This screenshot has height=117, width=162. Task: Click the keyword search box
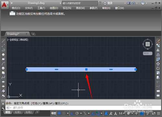(80, 3)
